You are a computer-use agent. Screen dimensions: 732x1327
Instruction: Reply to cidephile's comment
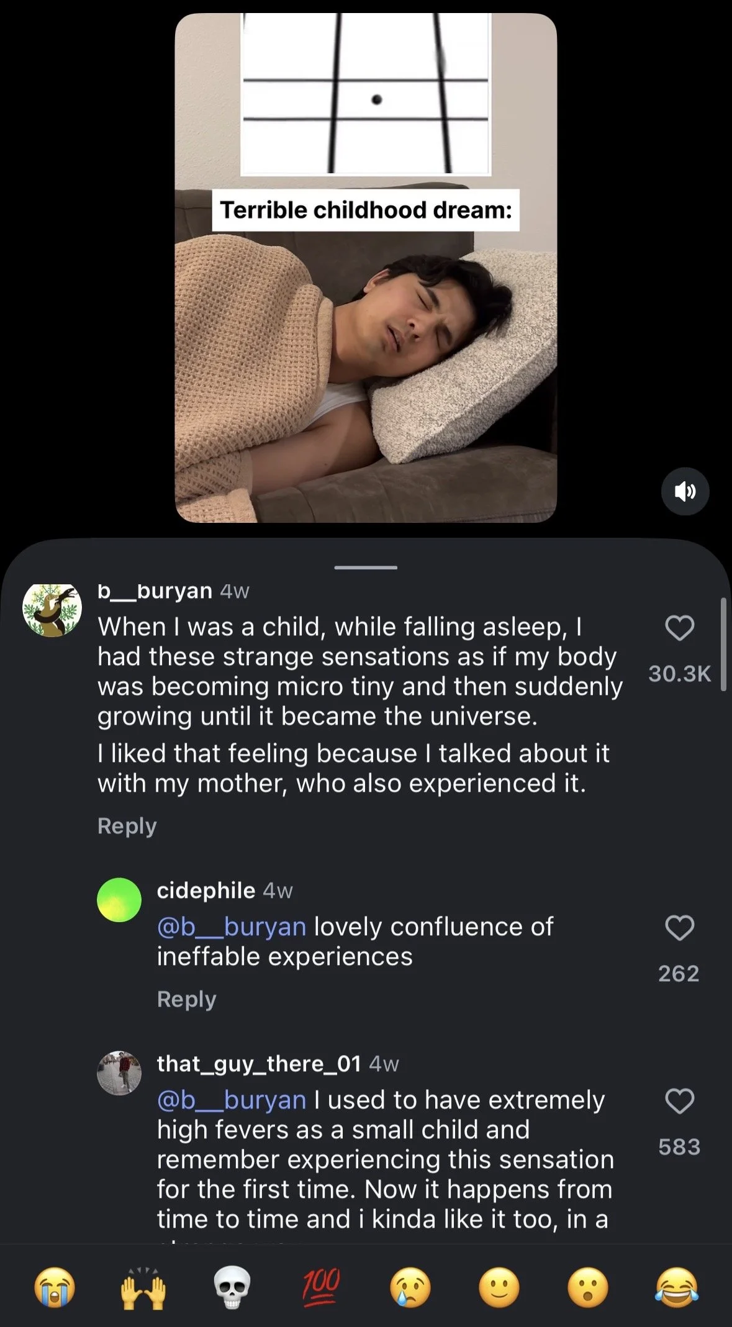click(186, 999)
